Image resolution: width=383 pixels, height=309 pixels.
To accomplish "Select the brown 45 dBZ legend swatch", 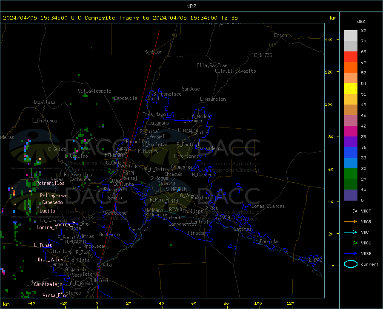I will (351, 110).
